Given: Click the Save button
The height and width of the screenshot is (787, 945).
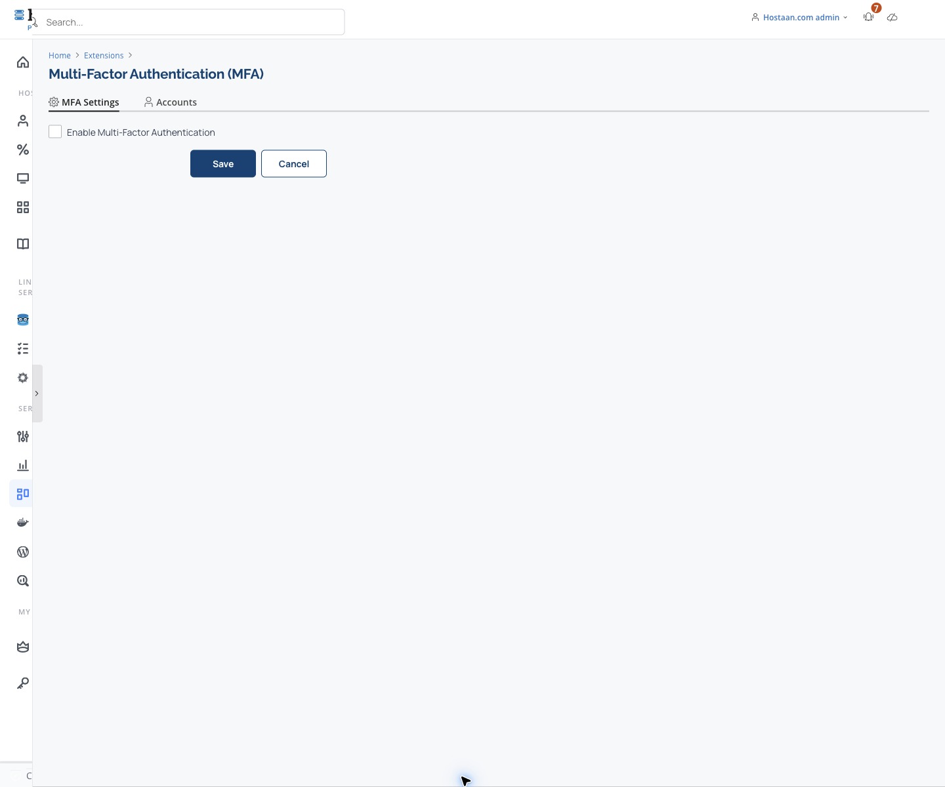Looking at the screenshot, I should click(x=223, y=164).
